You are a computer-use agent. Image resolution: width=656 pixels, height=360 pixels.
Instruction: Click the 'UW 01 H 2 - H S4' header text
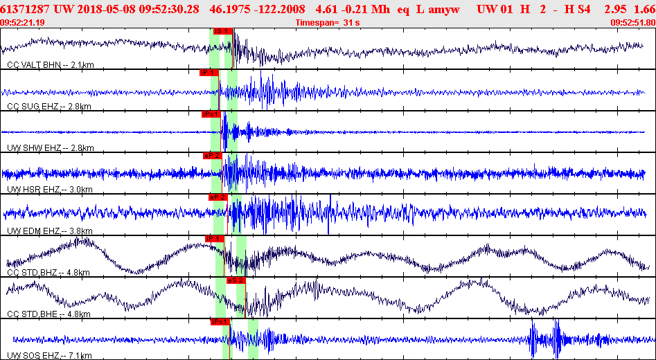point(533,9)
